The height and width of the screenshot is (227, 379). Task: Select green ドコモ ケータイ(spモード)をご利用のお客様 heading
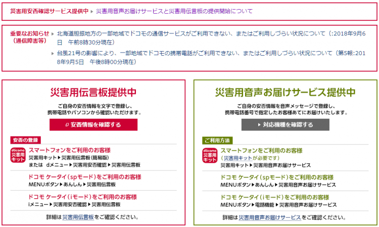pyautogui.click(x=277, y=177)
